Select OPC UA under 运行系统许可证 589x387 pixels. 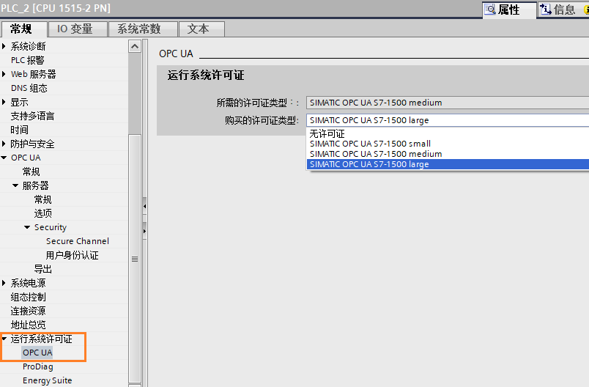[37, 353]
